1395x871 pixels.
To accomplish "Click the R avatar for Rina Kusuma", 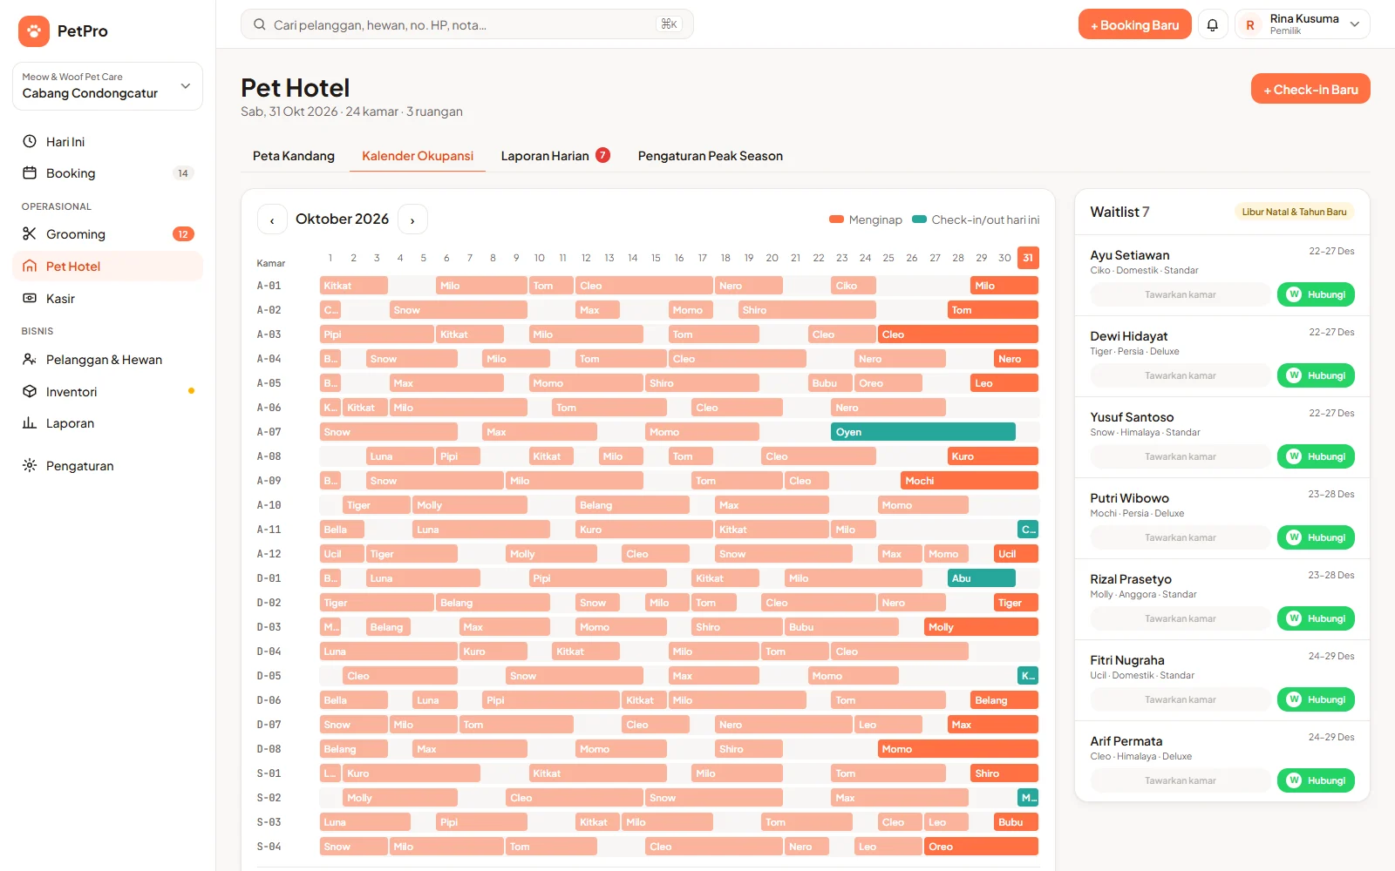I will click(x=1250, y=25).
